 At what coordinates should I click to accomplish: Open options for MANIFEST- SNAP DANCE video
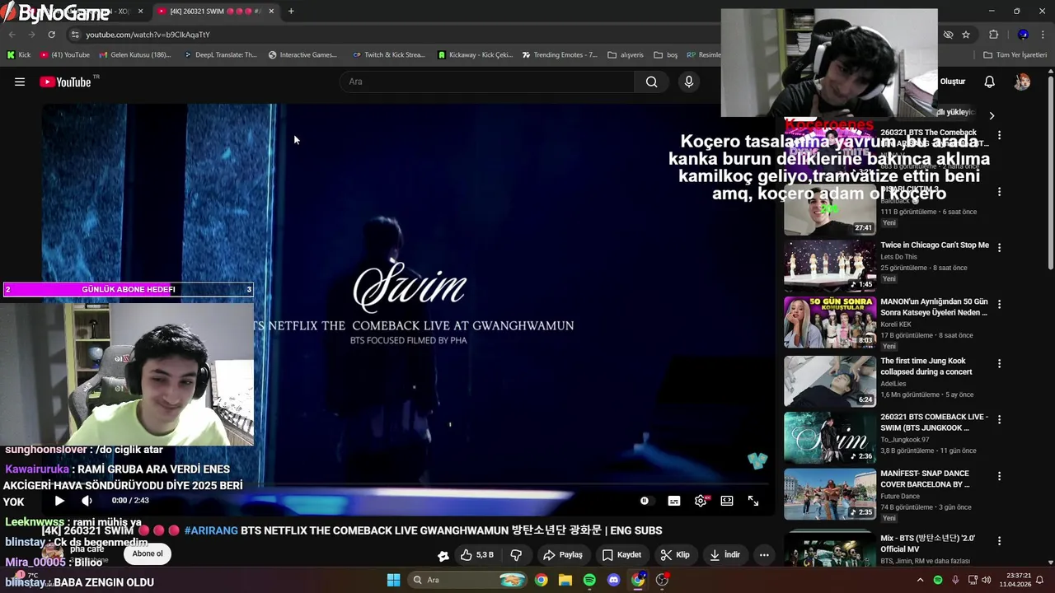click(x=999, y=476)
